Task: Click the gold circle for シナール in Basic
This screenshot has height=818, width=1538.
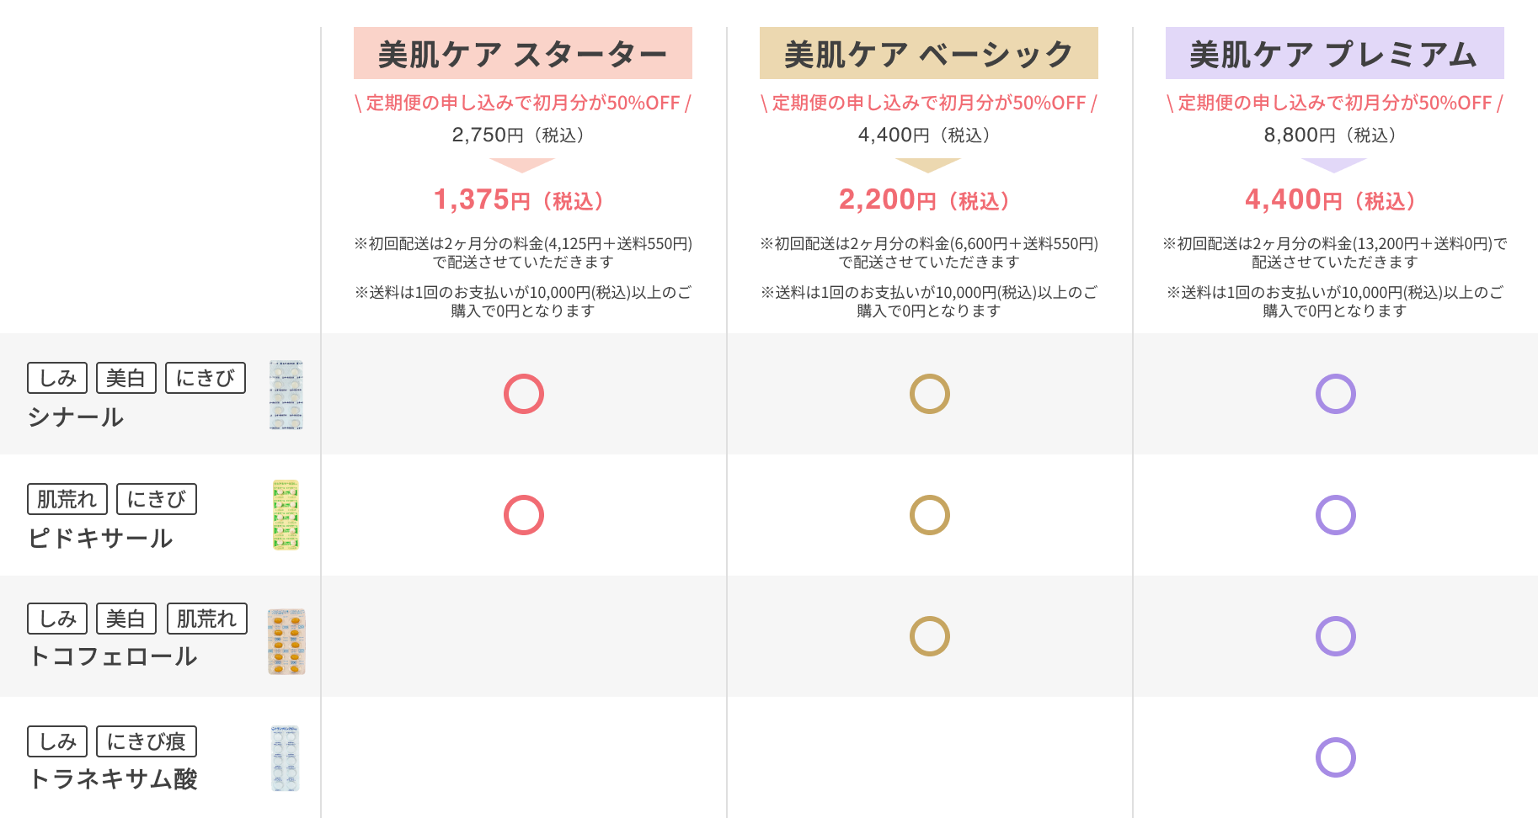Action: tap(929, 394)
